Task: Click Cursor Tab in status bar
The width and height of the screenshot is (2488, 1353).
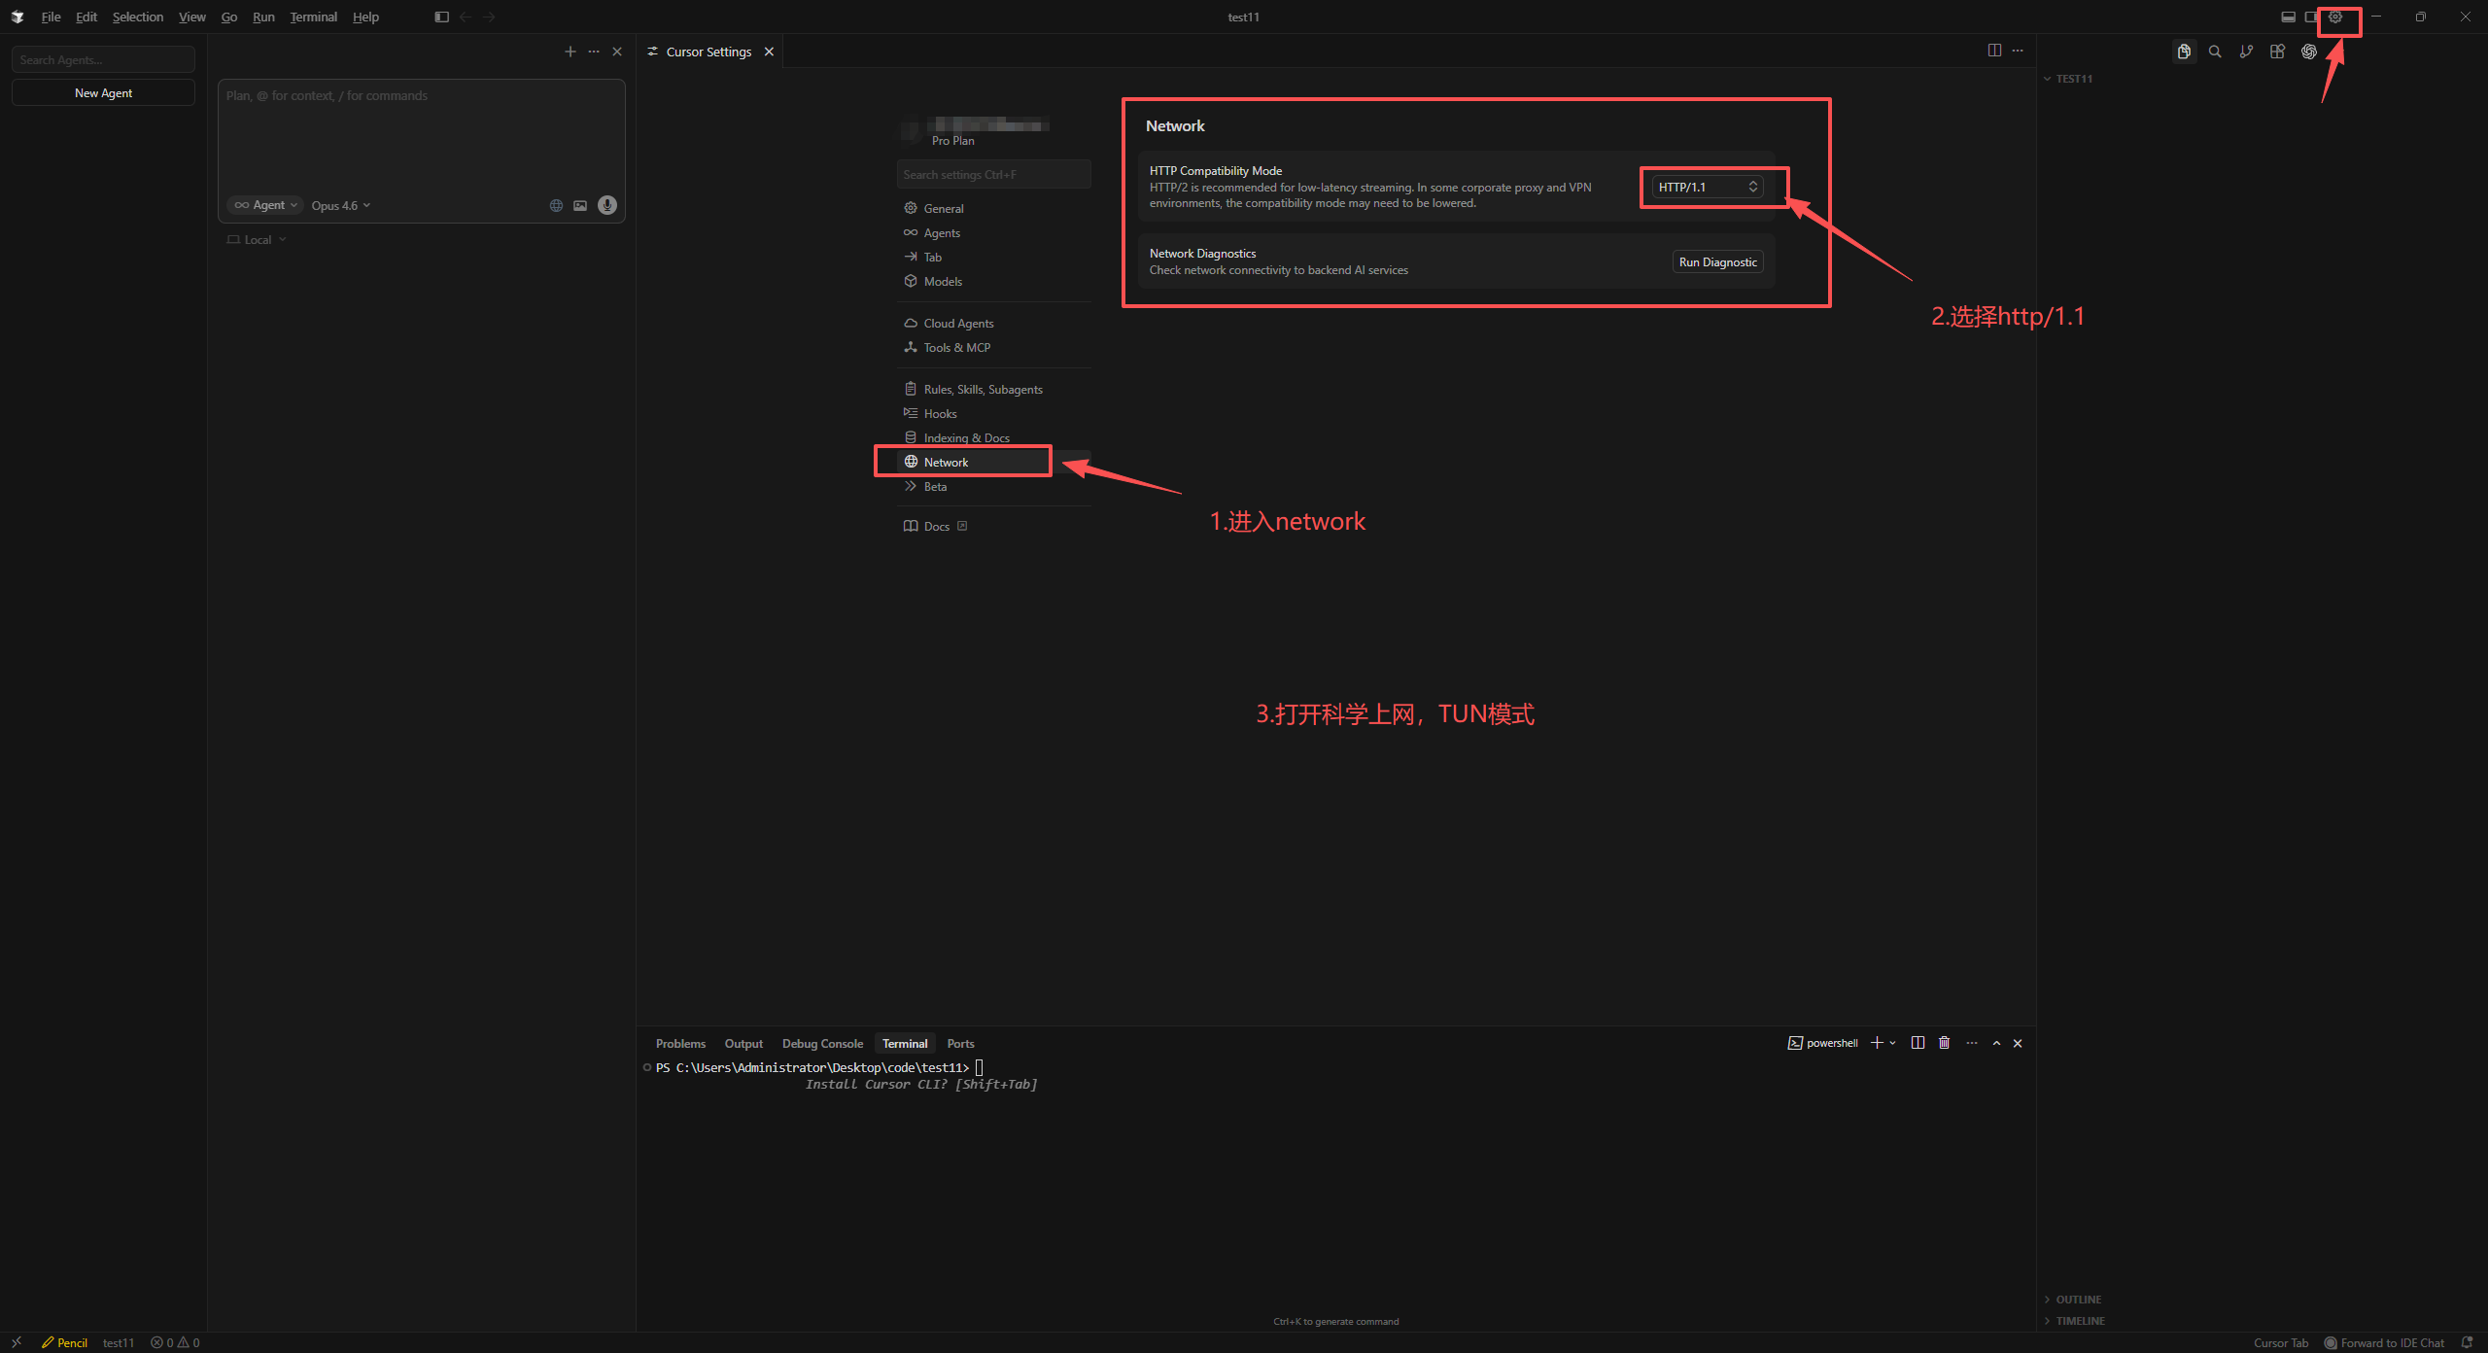Action: coord(2281,1342)
